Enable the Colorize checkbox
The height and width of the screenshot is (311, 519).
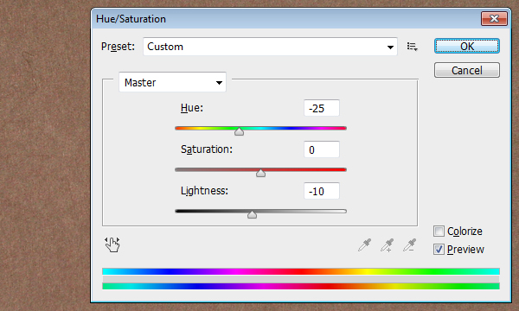tap(439, 231)
